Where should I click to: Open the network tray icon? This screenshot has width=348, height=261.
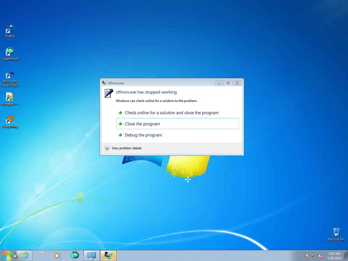(x=314, y=256)
